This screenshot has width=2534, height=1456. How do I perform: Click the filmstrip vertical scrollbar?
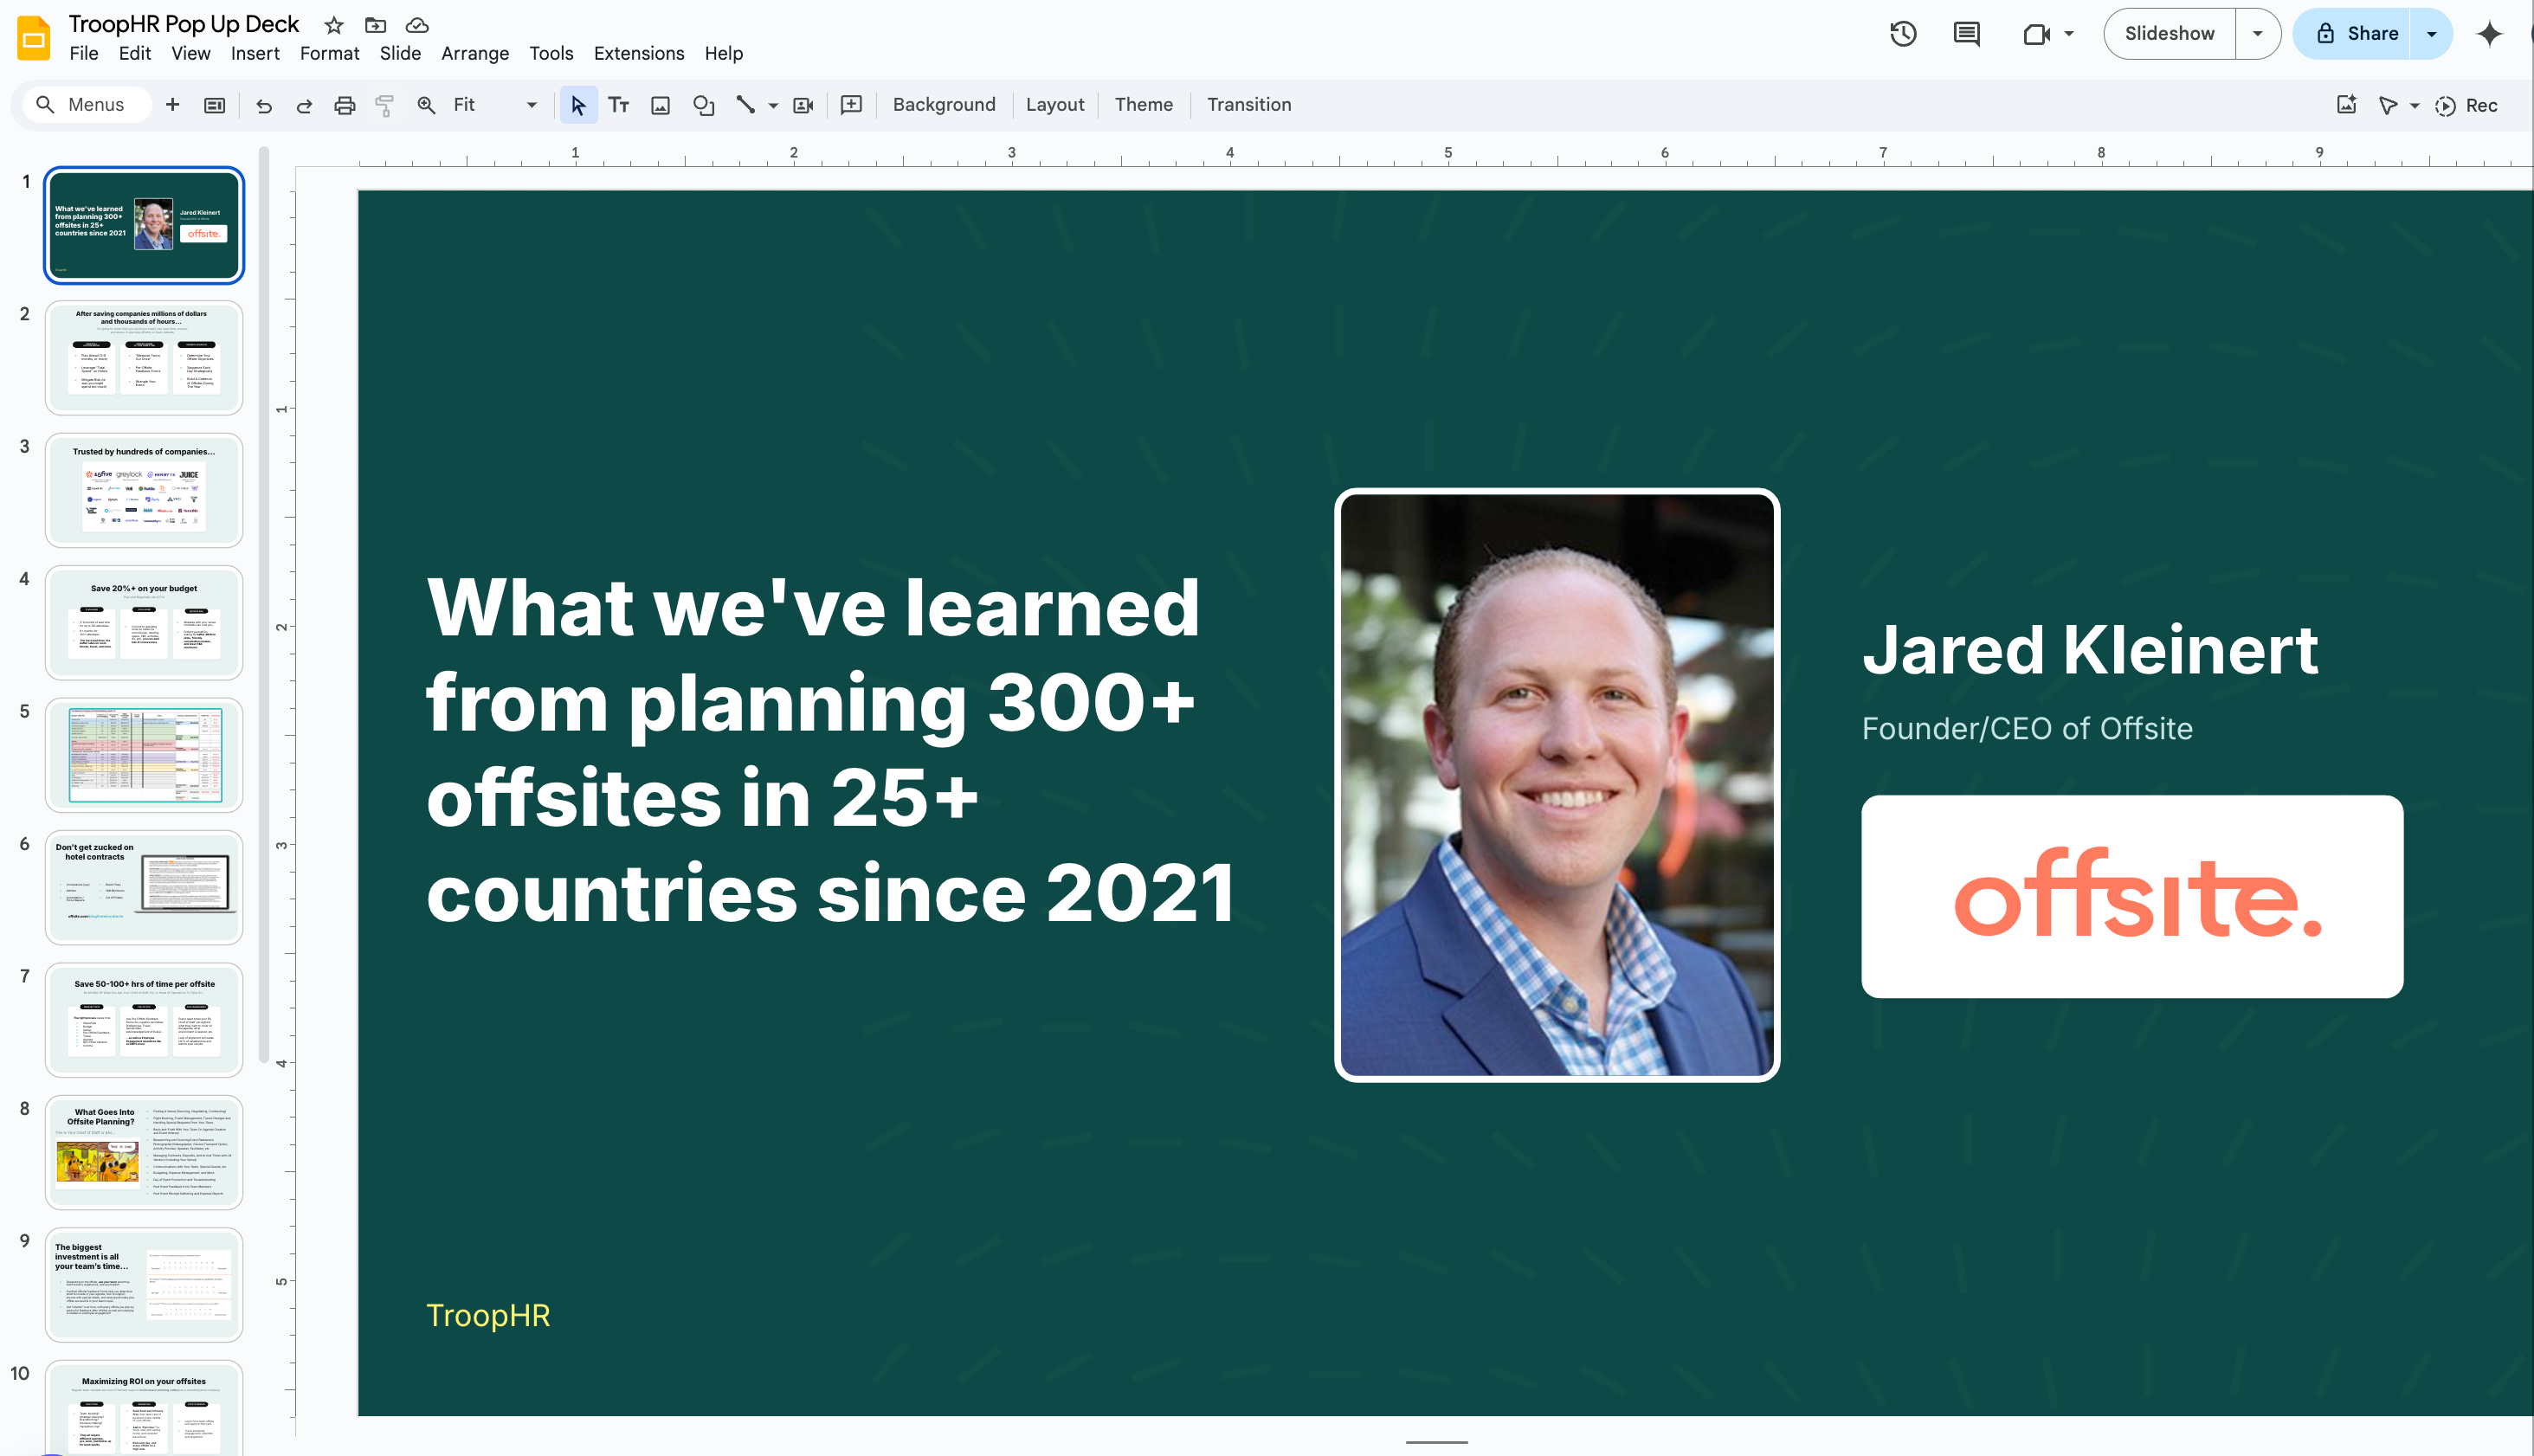pos(264,605)
